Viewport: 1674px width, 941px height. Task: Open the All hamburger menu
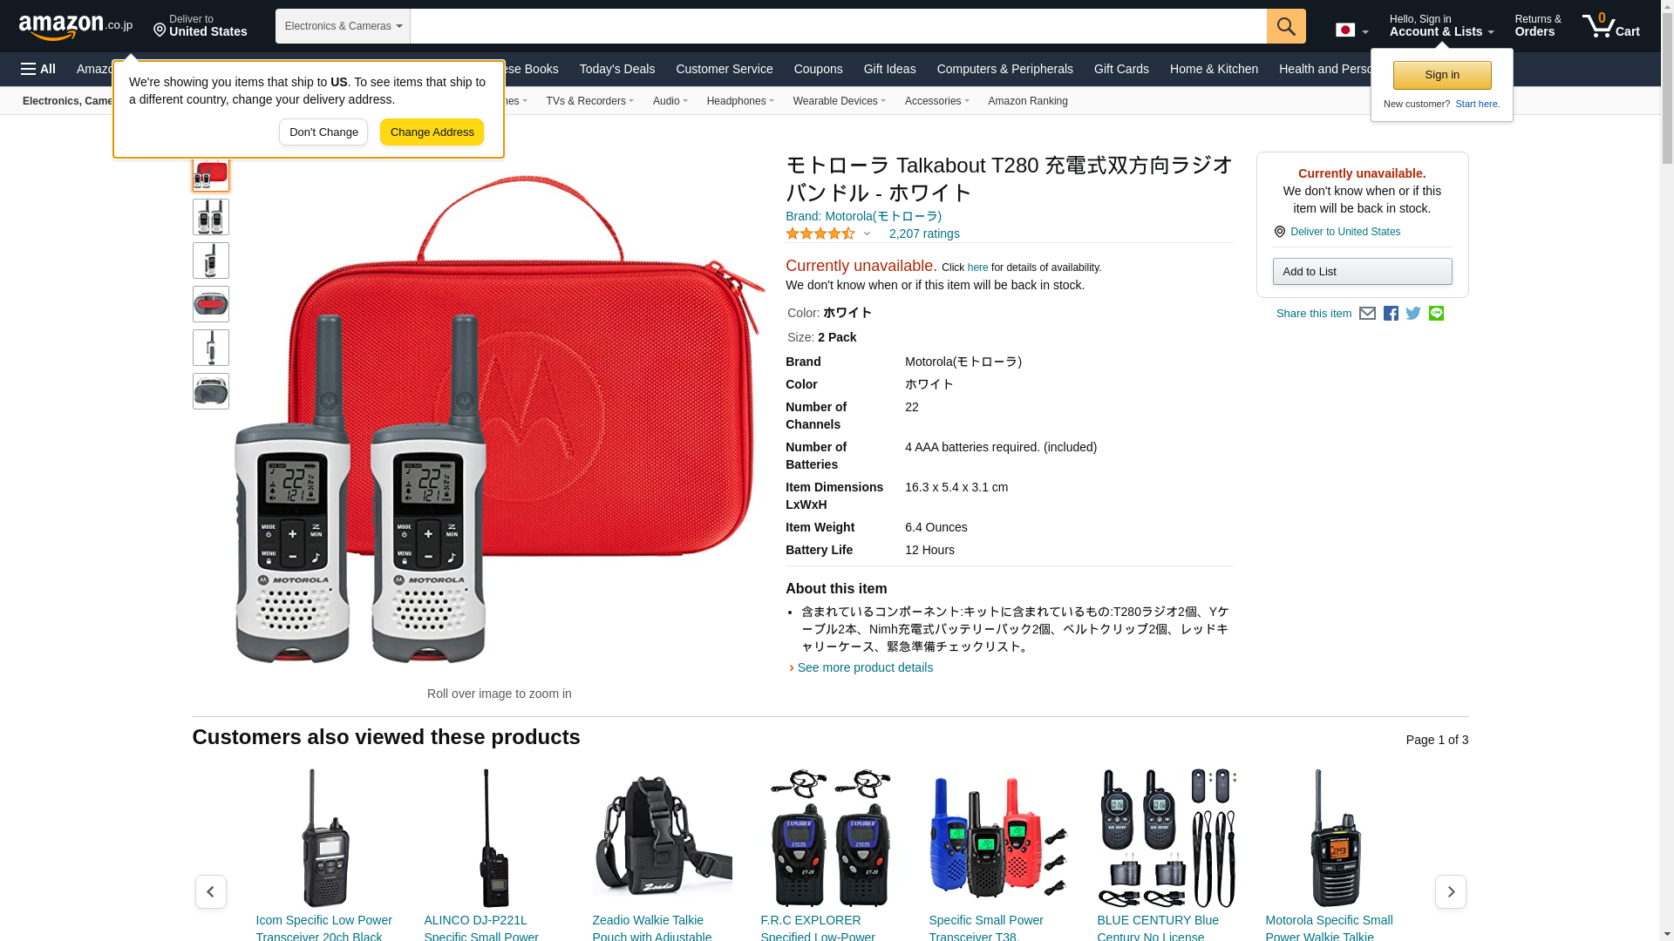click(x=38, y=69)
